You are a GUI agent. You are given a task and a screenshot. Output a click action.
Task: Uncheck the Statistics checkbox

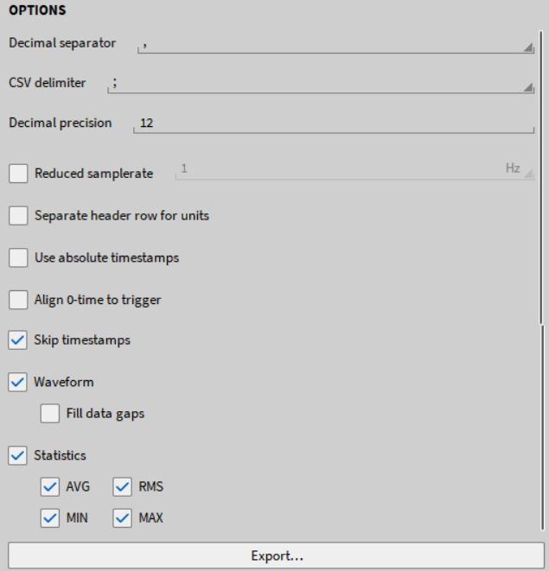(x=18, y=456)
